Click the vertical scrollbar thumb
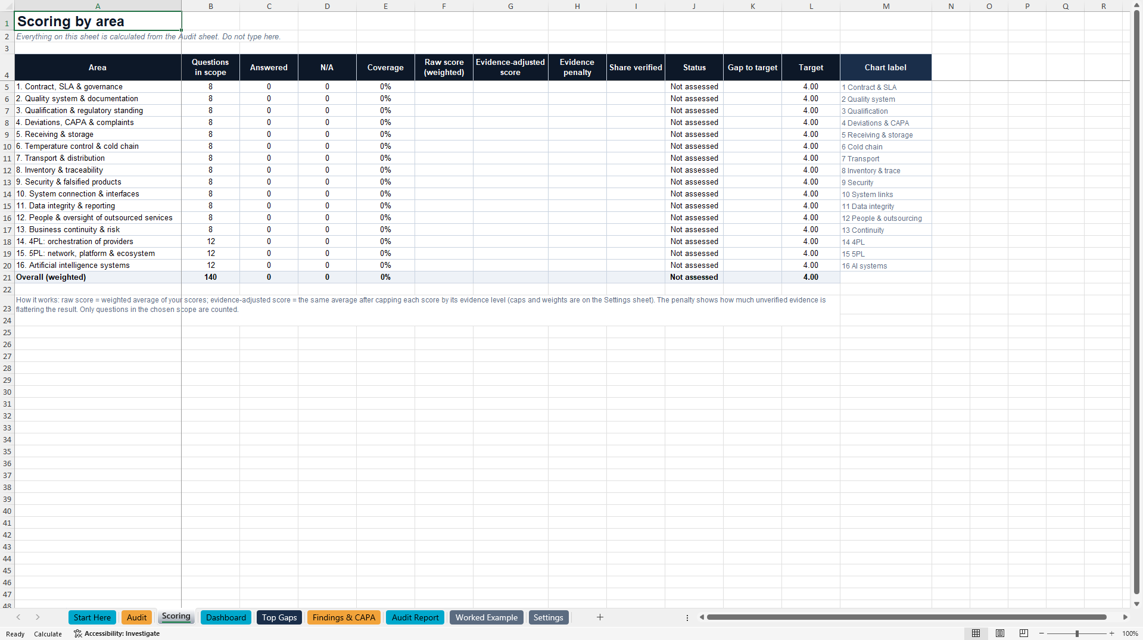Image resolution: width=1143 pixels, height=640 pixels. [1136, 302]
